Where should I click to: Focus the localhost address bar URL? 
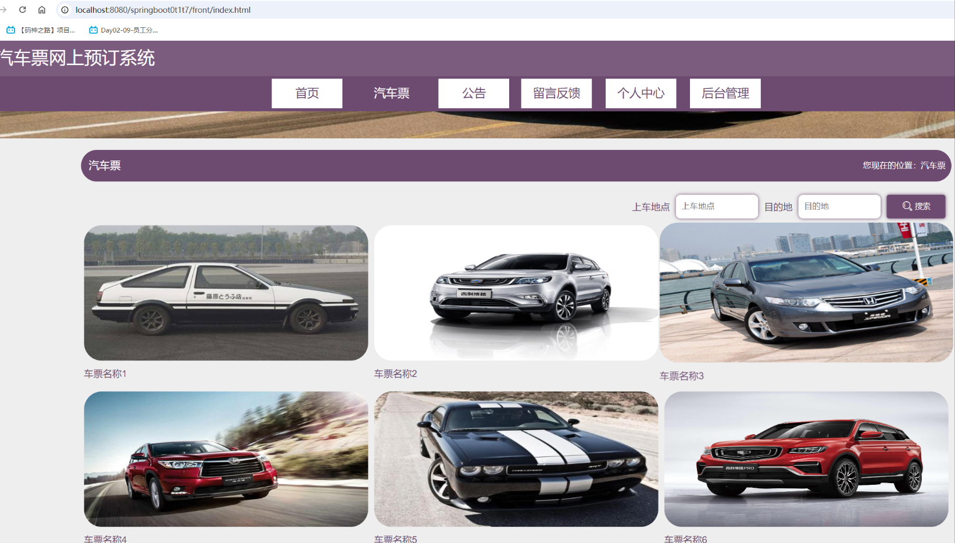[163, 10]
